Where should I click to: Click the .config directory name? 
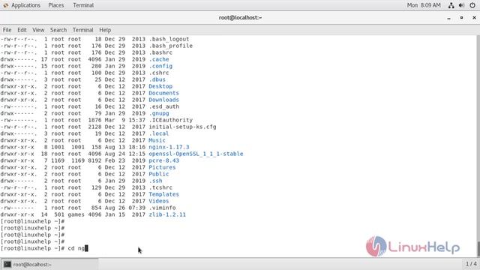160,66
